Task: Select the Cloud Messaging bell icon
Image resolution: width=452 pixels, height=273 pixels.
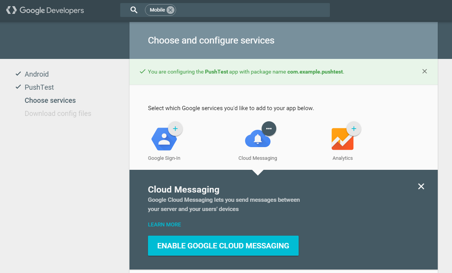Action: [257, 139]
